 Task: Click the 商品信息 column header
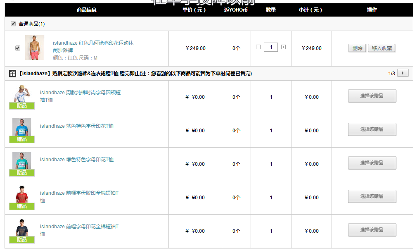(87, 10)
